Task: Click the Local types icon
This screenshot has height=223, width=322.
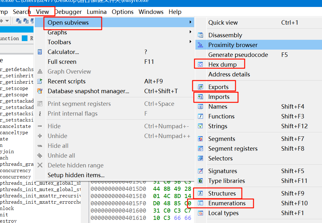Action: [x=200, y=213]
